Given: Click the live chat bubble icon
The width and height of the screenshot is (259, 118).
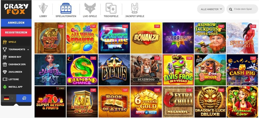Looking at the screenshot, I should click(x=24, y=98).
